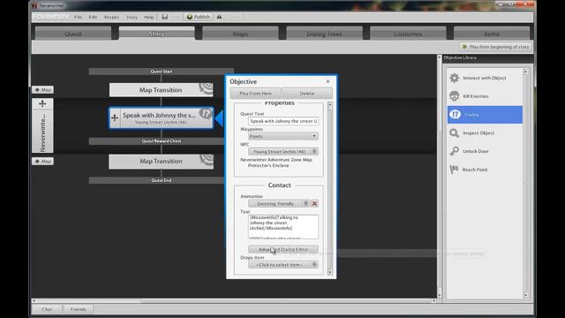Click the Inspect Object magnifier icon
565x318 pixels.
pyautogui.click(x=455, y=133)
